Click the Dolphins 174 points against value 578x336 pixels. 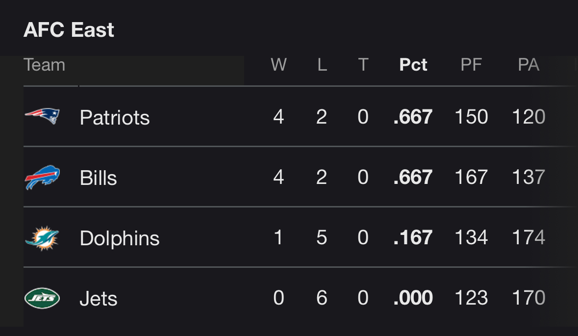[x=528, y=237]
